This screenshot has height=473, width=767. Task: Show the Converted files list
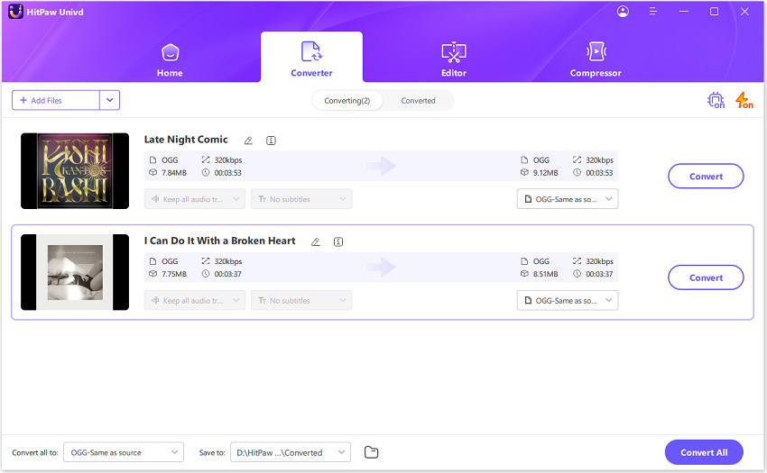[418, 101]
